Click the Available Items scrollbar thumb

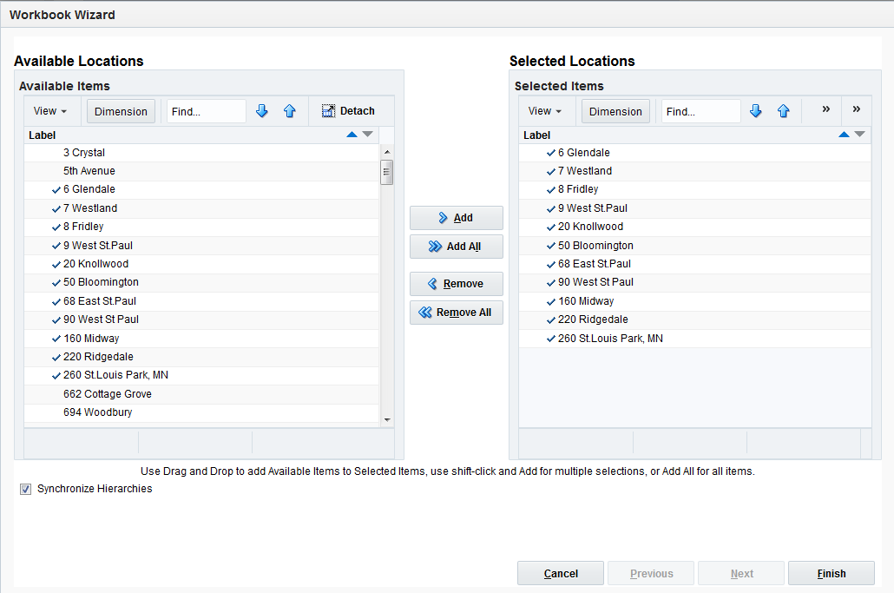[x=386, y=172]
